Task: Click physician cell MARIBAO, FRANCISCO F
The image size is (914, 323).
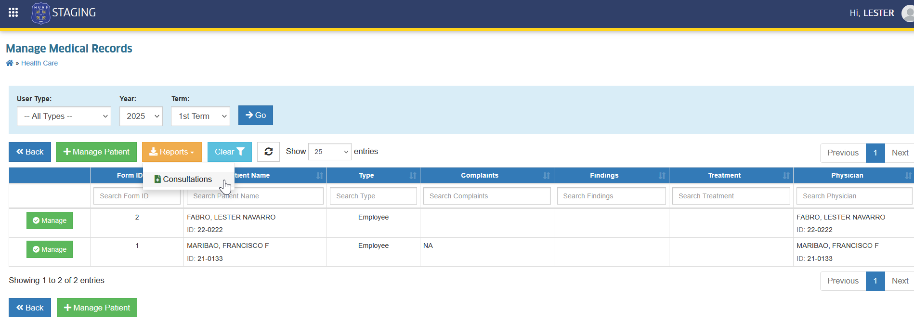Action: [x=837, y=245]
